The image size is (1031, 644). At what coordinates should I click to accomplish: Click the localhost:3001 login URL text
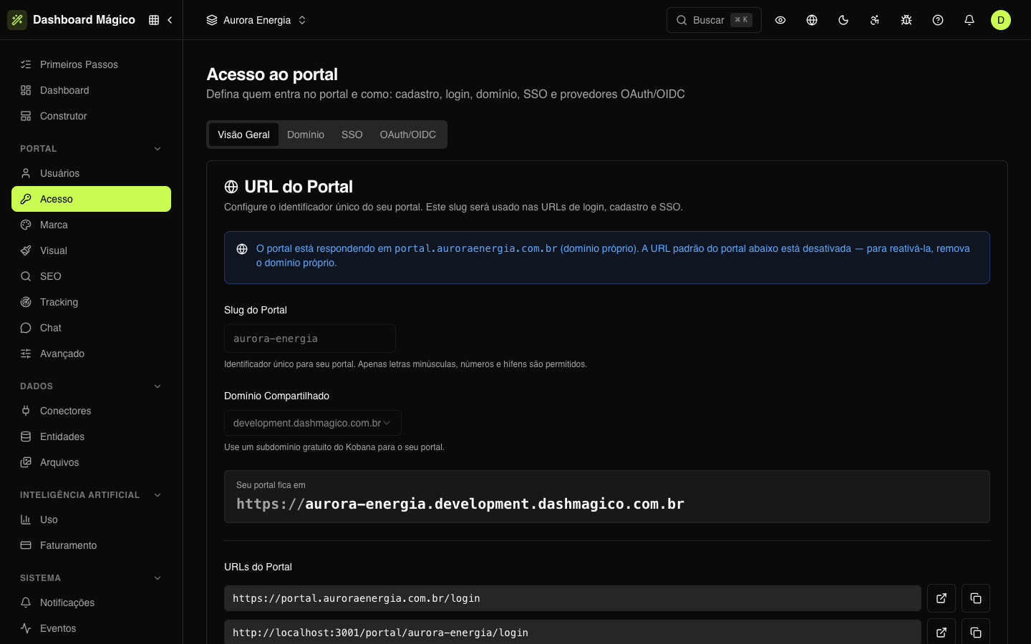point(380,633)
